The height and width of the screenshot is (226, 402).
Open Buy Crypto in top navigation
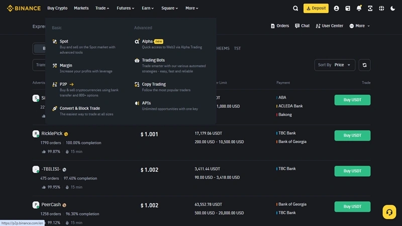coord(57,8)
